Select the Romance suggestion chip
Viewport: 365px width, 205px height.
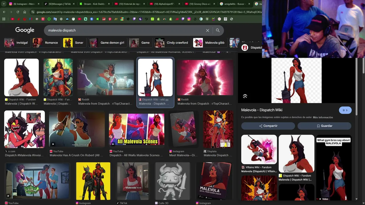(x=46, y=43)
